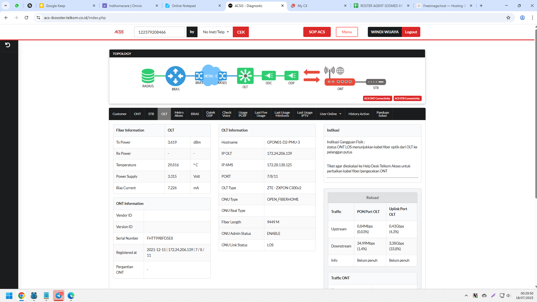Go back with the browser back arrow
Screen dimensions: 537x302
(6, 18)
